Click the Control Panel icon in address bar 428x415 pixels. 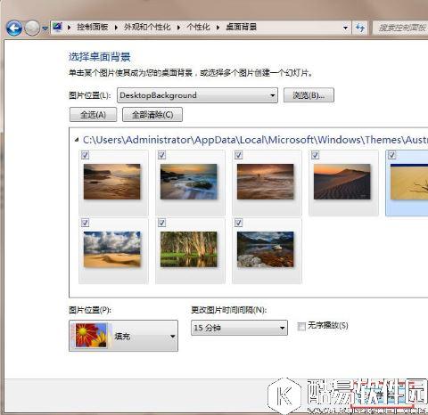click(58, 27)
